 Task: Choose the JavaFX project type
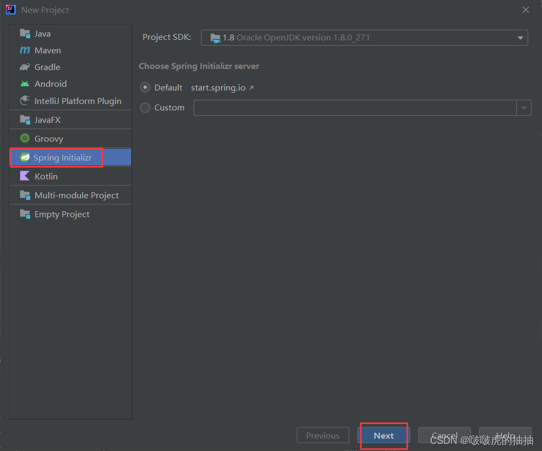(x=70, y=120)
